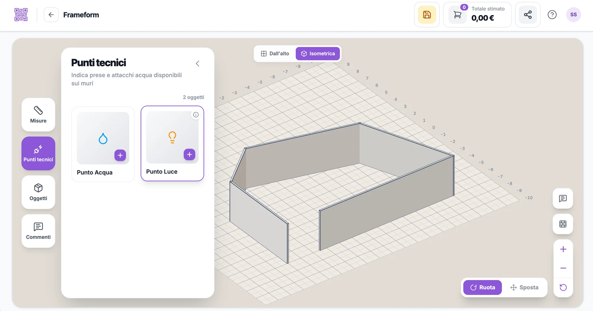This screenshot has height=311, width=593.
Task: Zoom out with the minus button
Action: point(563,268)
